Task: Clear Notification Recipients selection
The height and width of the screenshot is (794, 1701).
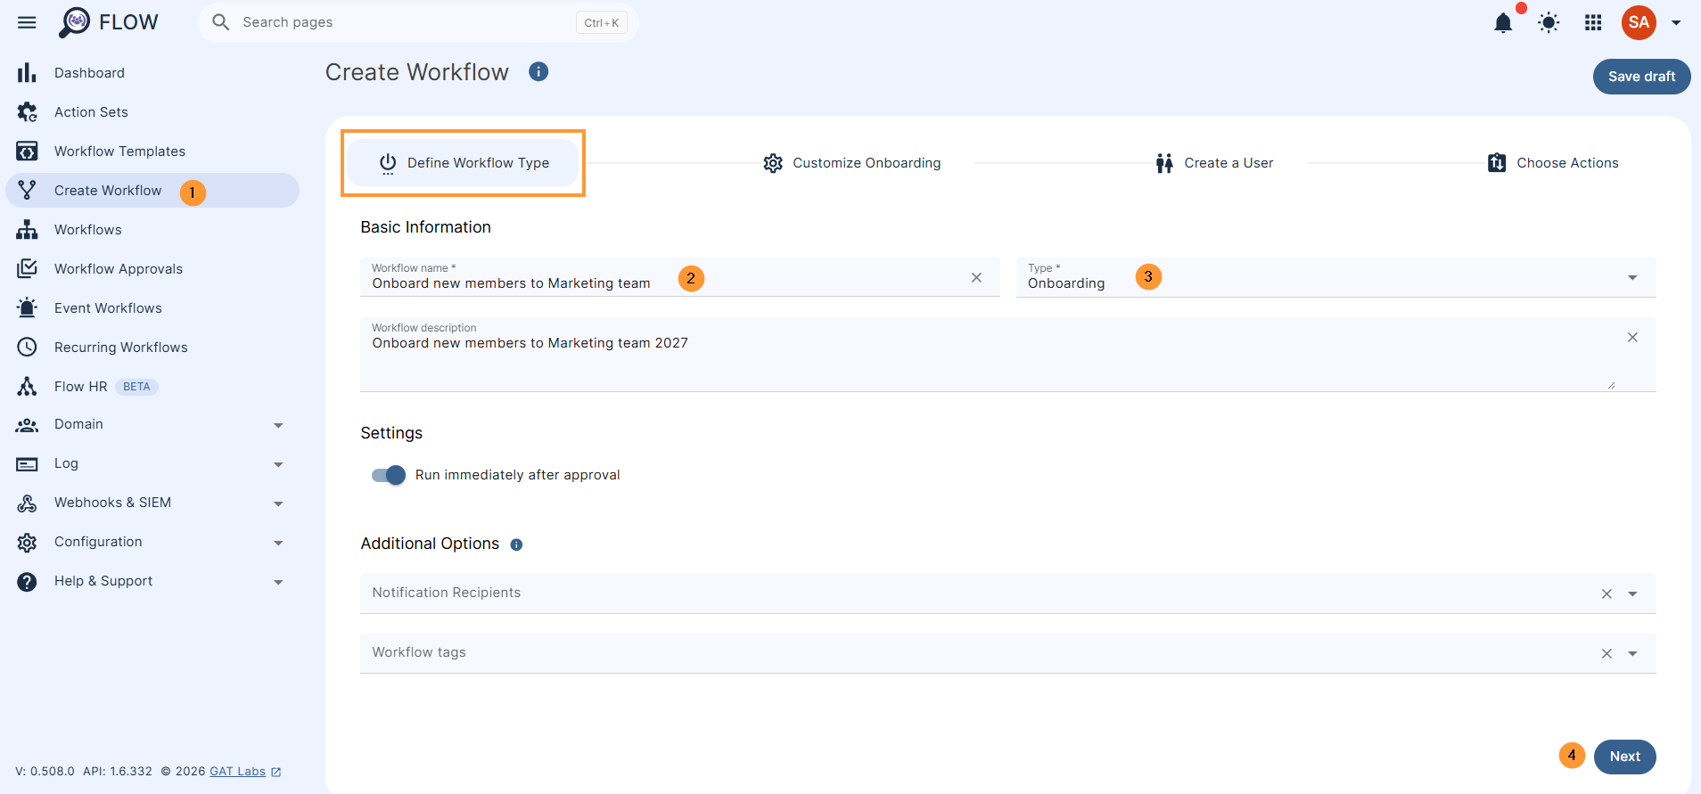Action: (x=1606, y=594)
